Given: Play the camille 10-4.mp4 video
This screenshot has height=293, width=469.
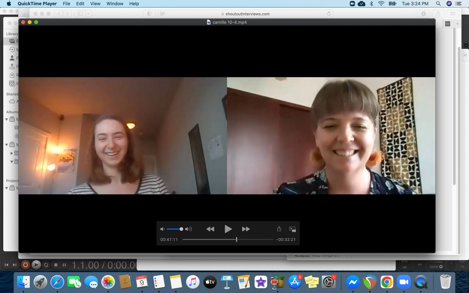Looking at the screenshot, I should [228, 229].
